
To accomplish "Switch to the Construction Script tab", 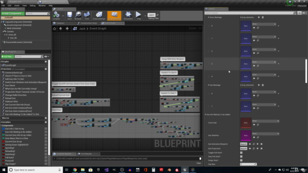I will 89,23.
